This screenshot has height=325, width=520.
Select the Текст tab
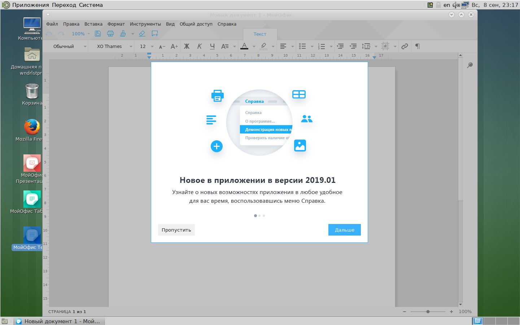(260, 34)
